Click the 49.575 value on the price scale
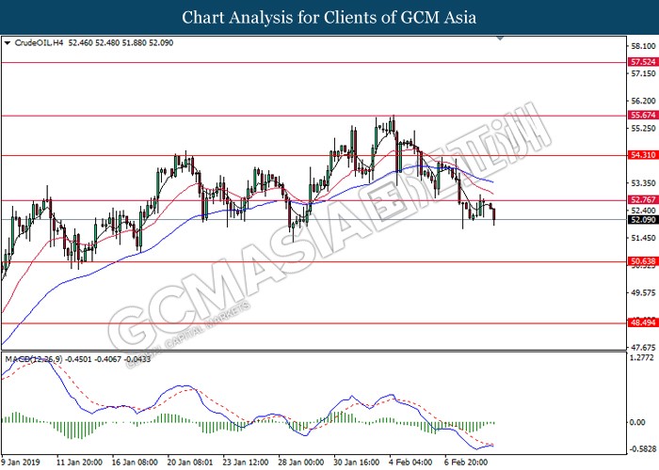This screenshot has height=470, width=659. pyautogui.click(x=642, y=292)
